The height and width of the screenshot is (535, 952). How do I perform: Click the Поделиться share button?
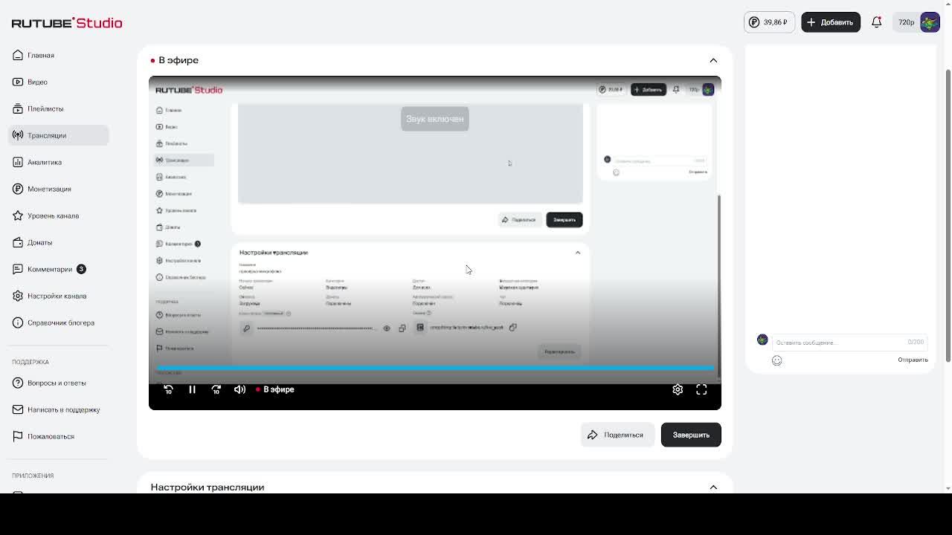pyautogui.click(x=617, y=435)
